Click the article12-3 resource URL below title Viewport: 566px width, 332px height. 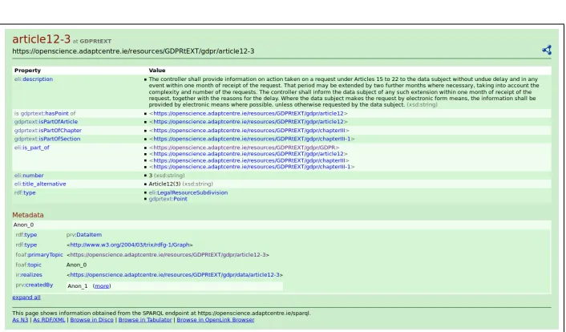133,51
